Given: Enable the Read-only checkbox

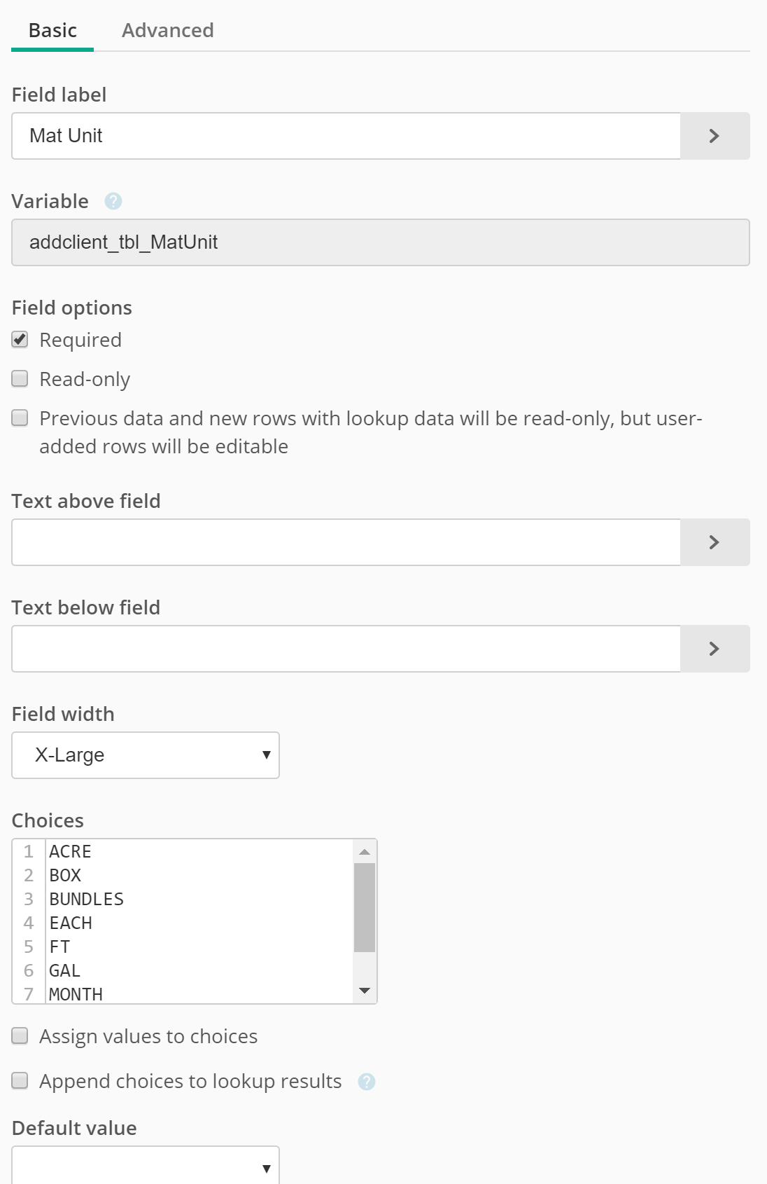Looking at the screenshot, I should pos(20,379).
